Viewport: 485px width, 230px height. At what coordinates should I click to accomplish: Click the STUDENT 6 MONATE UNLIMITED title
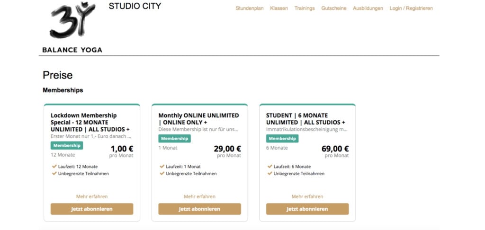pos(305,119)
